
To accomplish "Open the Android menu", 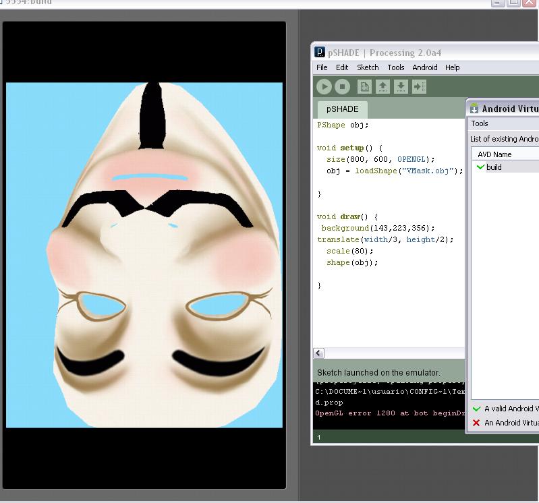I will tap(425, 67).
